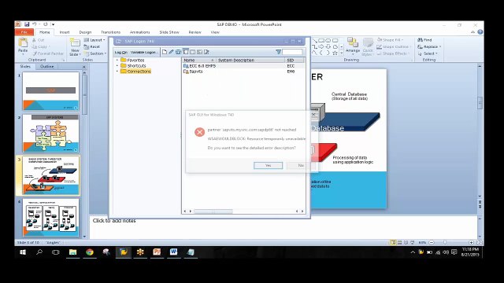Image resolution: width=504 pixels, height=283 pixels.
Task: Select slide 4 thumbnail
Action: coord(50,217)
